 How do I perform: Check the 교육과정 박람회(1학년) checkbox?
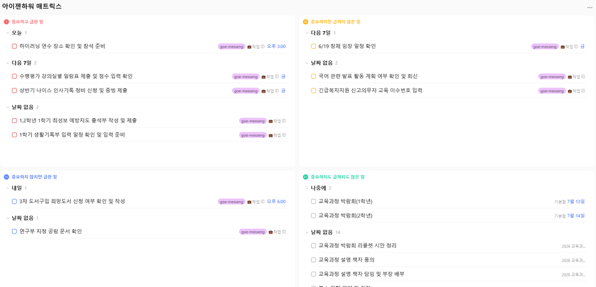point(314,201)
